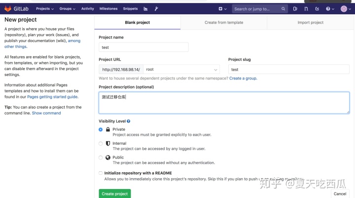The image size is (355, 198).
Task: Expand the chevron next to user avatar
Action: 350,9
